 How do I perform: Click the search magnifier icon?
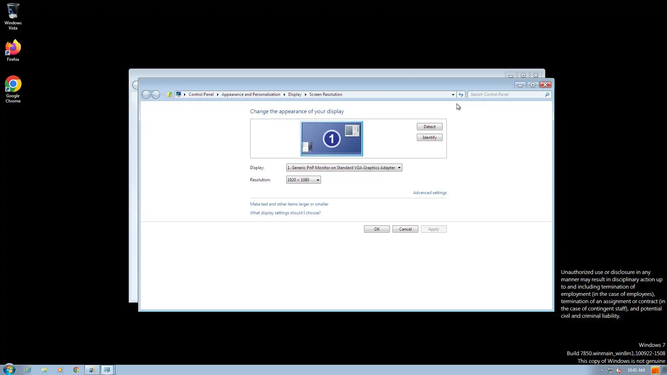547,94
